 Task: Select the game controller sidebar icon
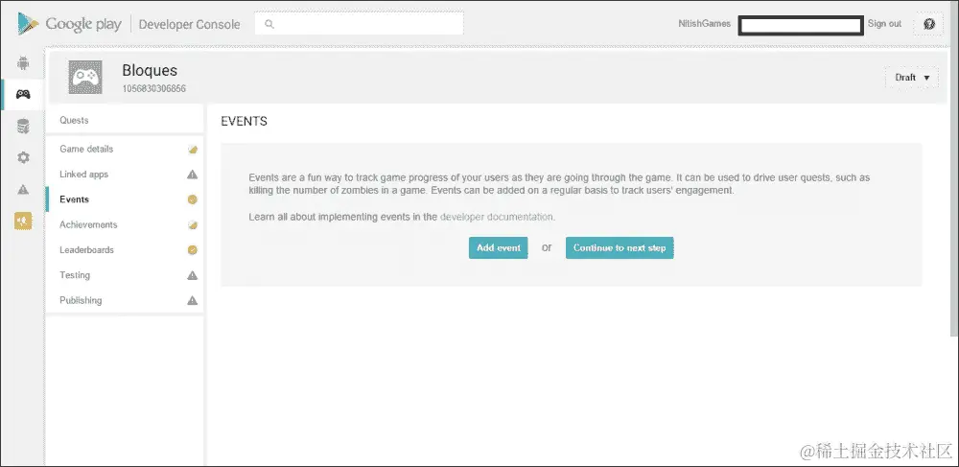pyautogui.click(x=23, y=94)
